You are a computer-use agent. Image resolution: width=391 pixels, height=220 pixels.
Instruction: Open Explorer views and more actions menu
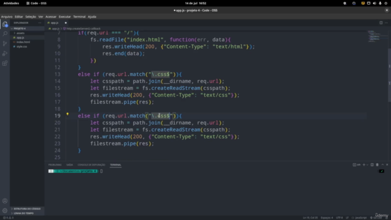coord(40,23)
